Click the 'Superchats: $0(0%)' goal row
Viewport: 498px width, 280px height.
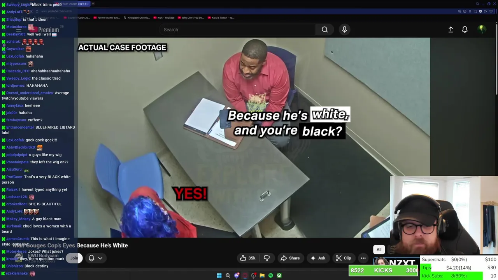tap(459, 259)
